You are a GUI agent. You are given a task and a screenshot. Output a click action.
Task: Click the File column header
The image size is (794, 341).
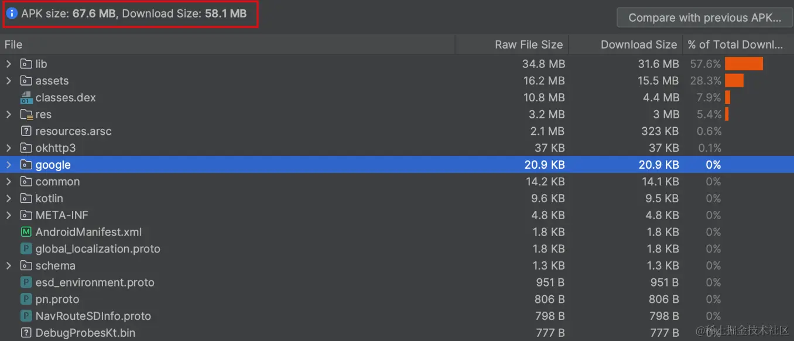point(13,45)
